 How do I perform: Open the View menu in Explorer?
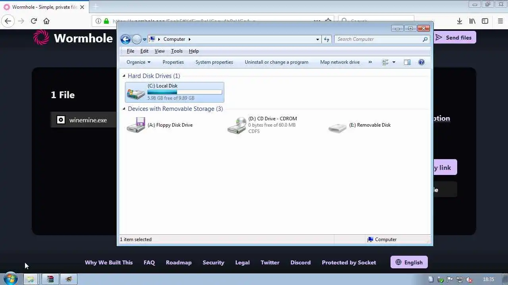[160, 51]
